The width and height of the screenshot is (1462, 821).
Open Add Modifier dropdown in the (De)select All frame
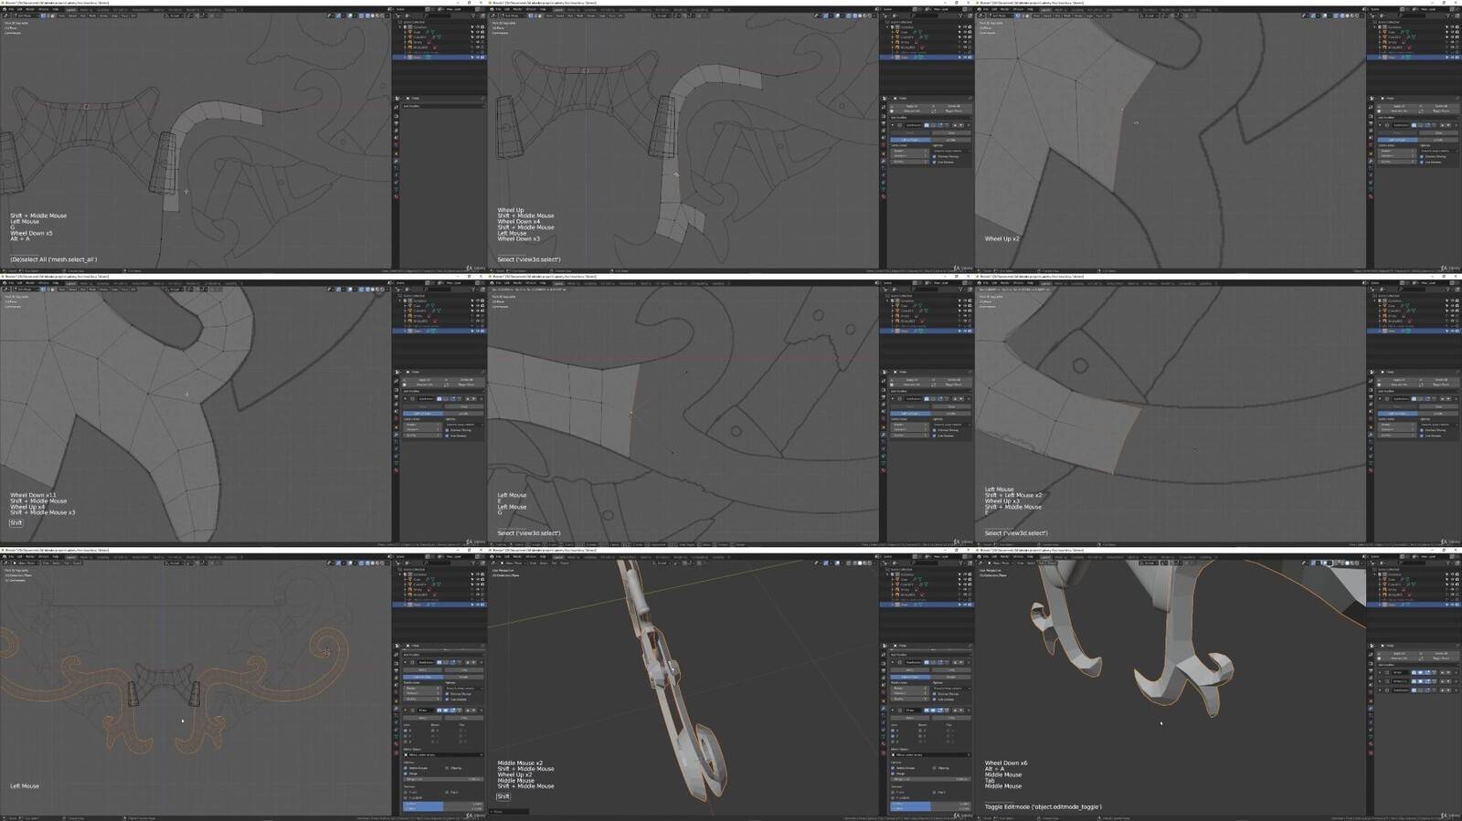click(x=443, y=106)
